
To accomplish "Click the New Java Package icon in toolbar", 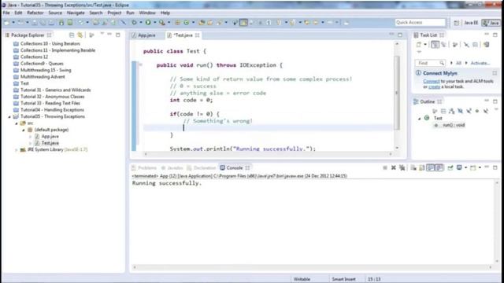I will [x=177, y=23].
